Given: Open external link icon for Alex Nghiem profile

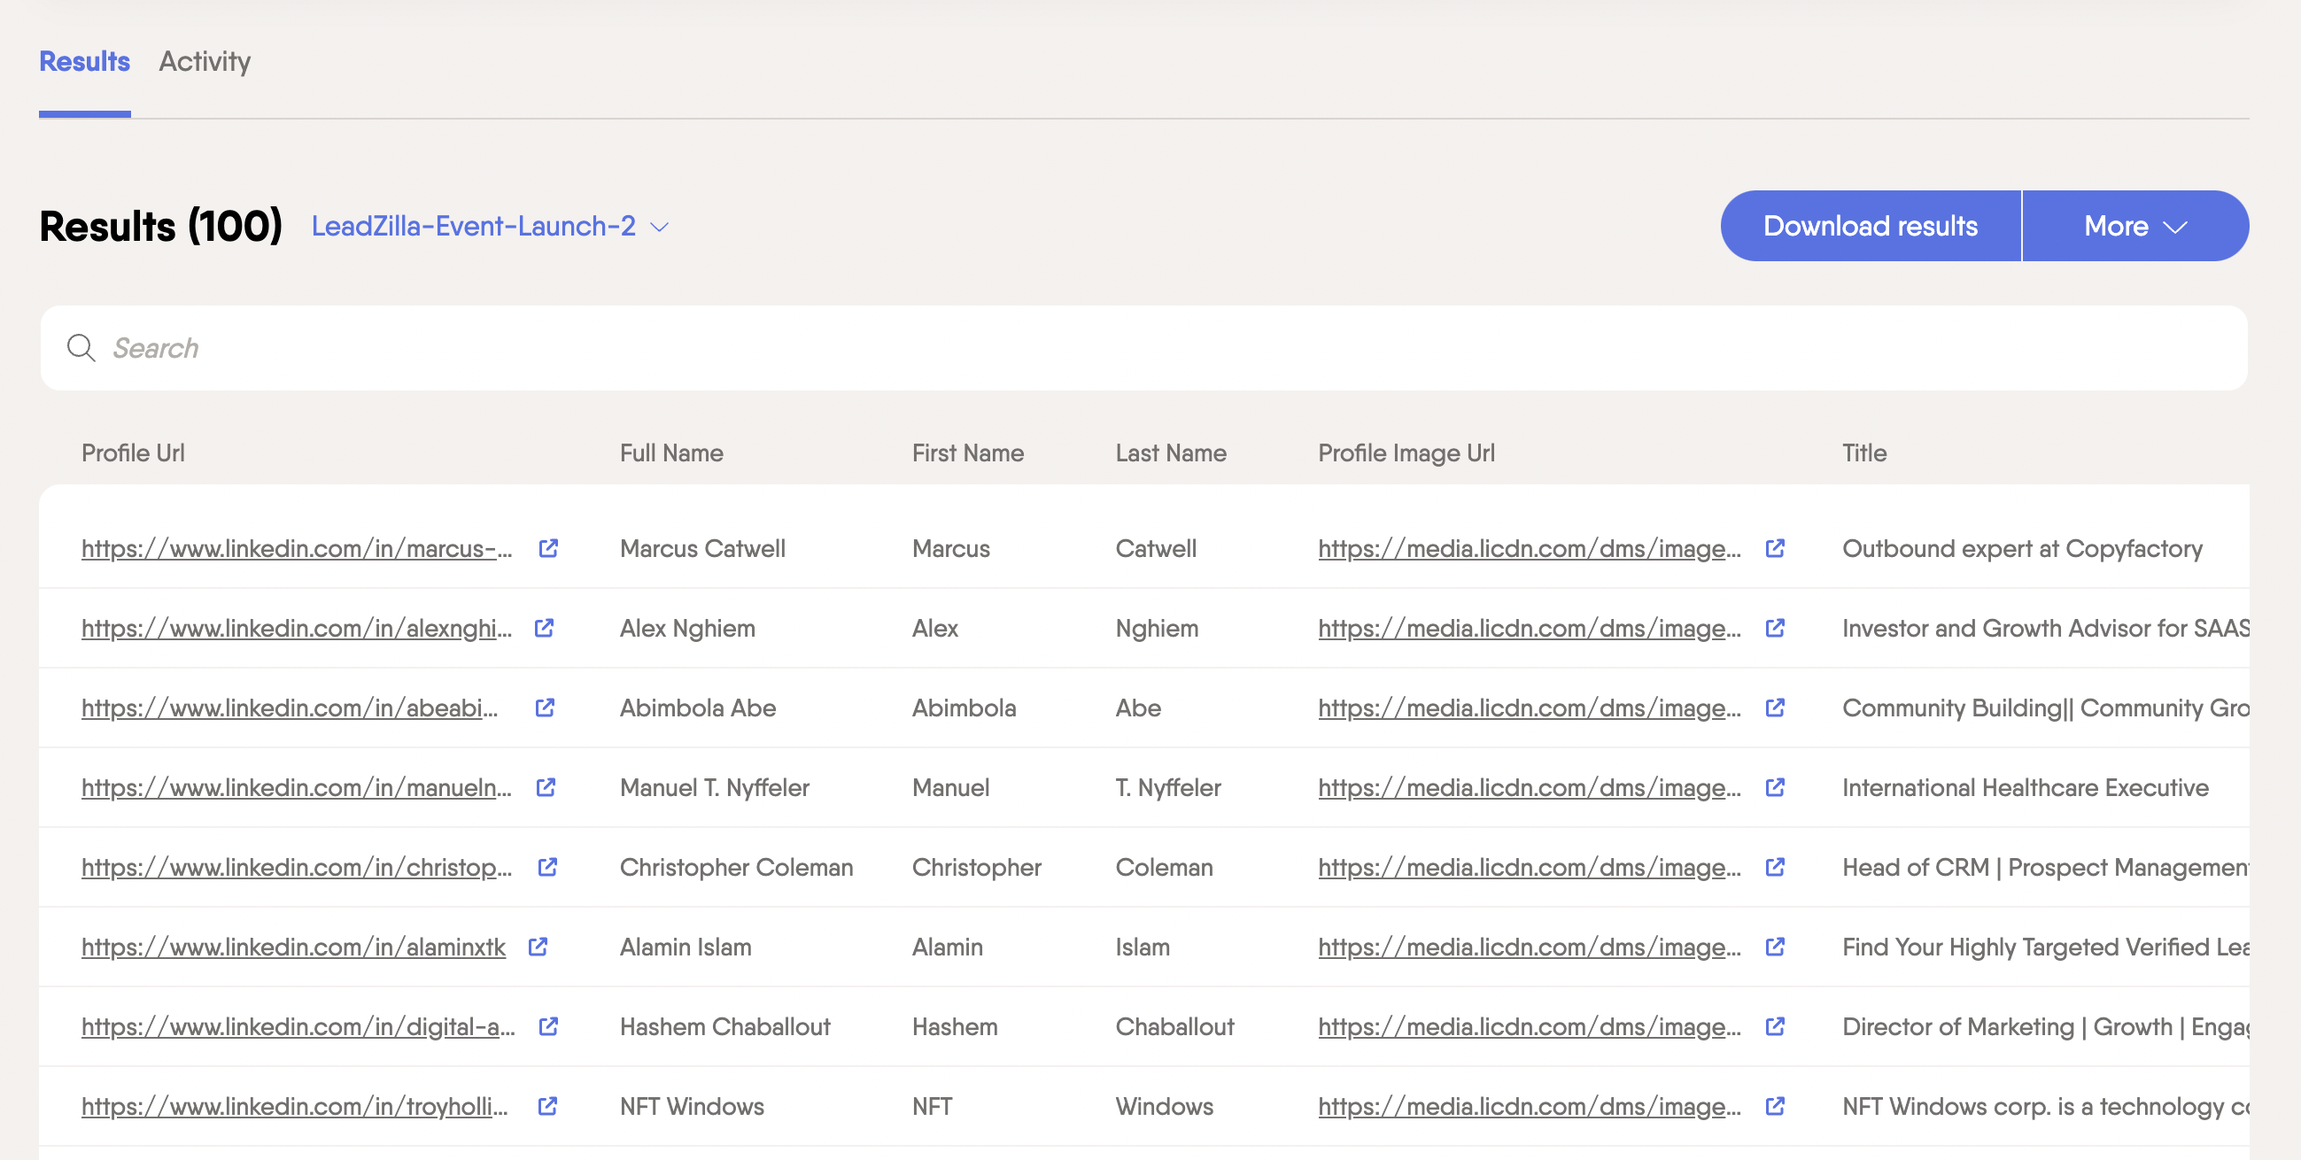Looking at the screenshot, I should coord(544,628).
